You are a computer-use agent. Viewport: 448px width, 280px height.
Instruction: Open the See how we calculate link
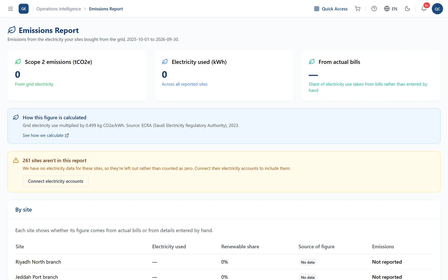pos(46,136)
